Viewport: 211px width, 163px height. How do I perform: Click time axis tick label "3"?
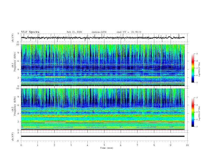(71, 145)
